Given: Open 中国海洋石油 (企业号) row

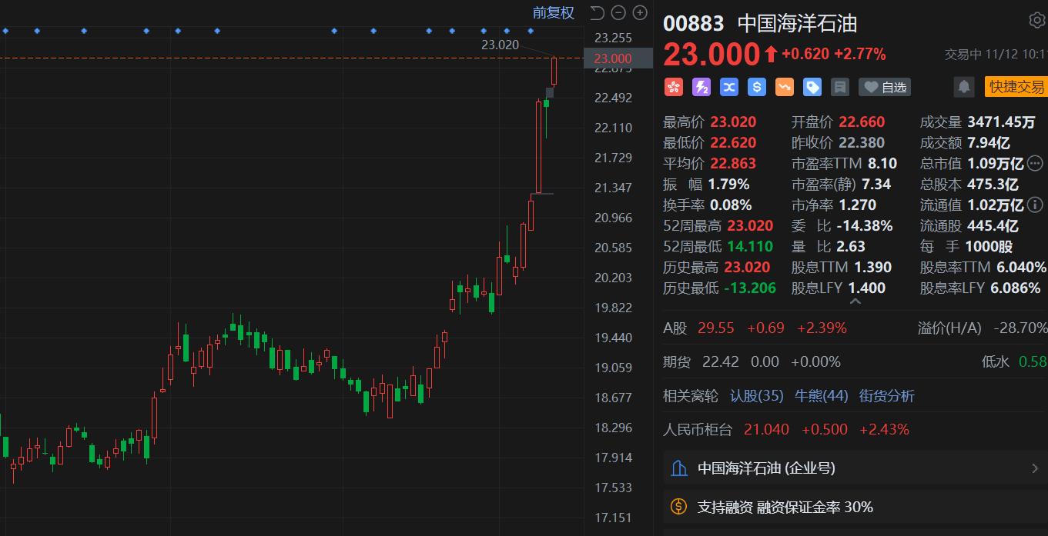Looking at the screenshot, I should click(855, 468).
